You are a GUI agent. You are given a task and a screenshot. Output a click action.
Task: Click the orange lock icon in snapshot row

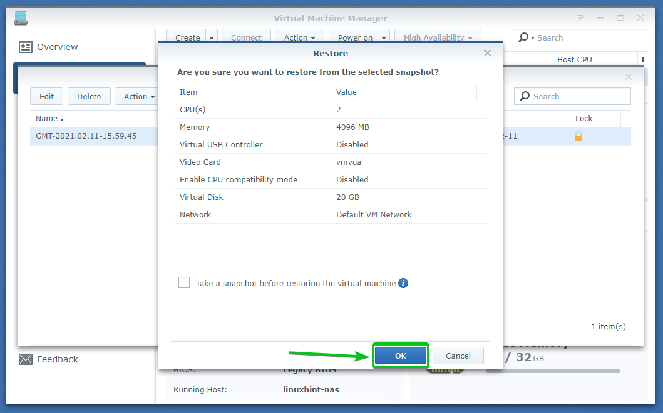click(x=578, y=136)
